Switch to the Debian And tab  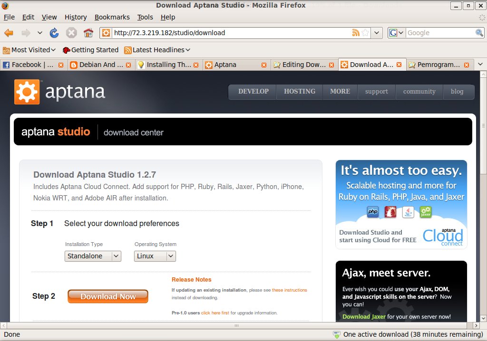(97, 65)
